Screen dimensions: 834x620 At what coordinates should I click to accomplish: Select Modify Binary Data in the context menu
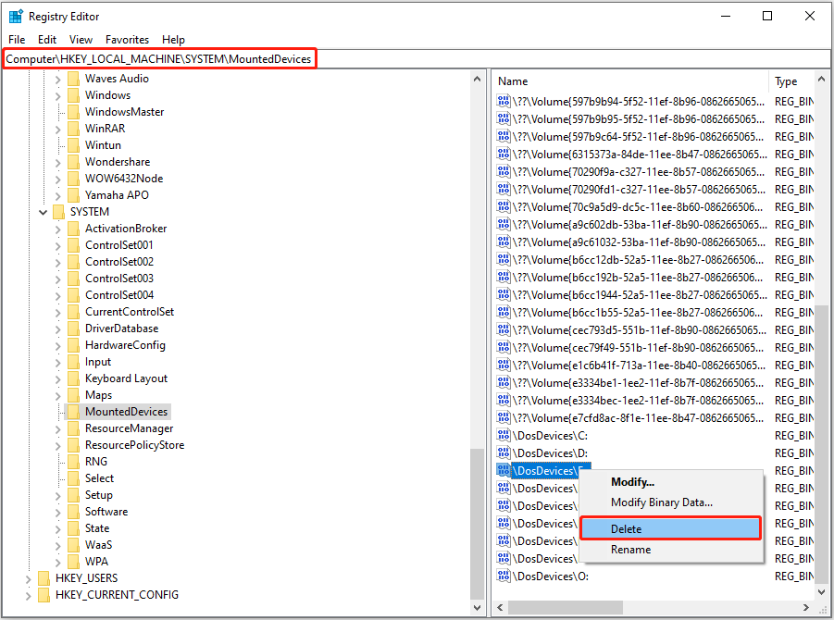pyautogui.click(x=661, y=502)
